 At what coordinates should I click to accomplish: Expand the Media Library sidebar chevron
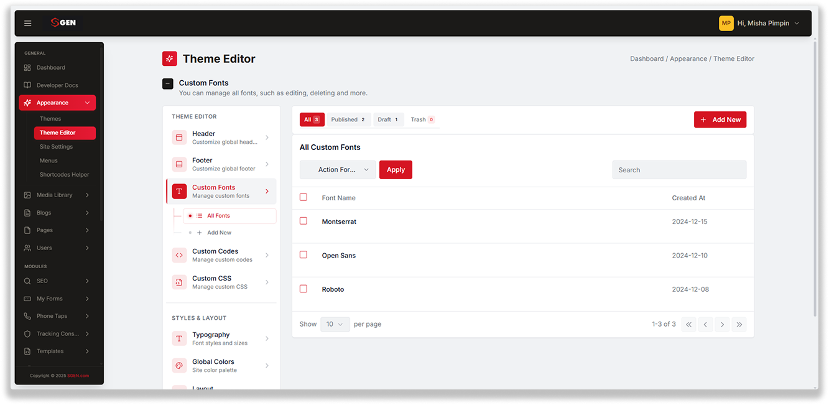(x=87, y=195)
